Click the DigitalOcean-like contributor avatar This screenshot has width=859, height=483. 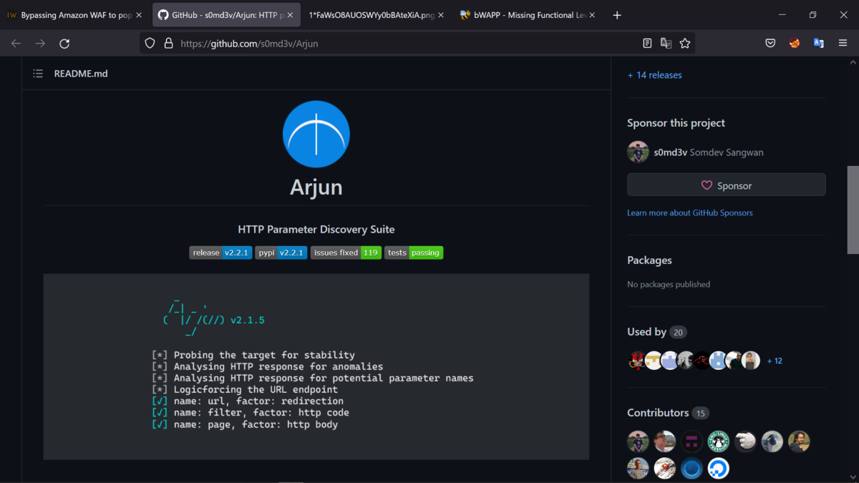coord(719,469)
